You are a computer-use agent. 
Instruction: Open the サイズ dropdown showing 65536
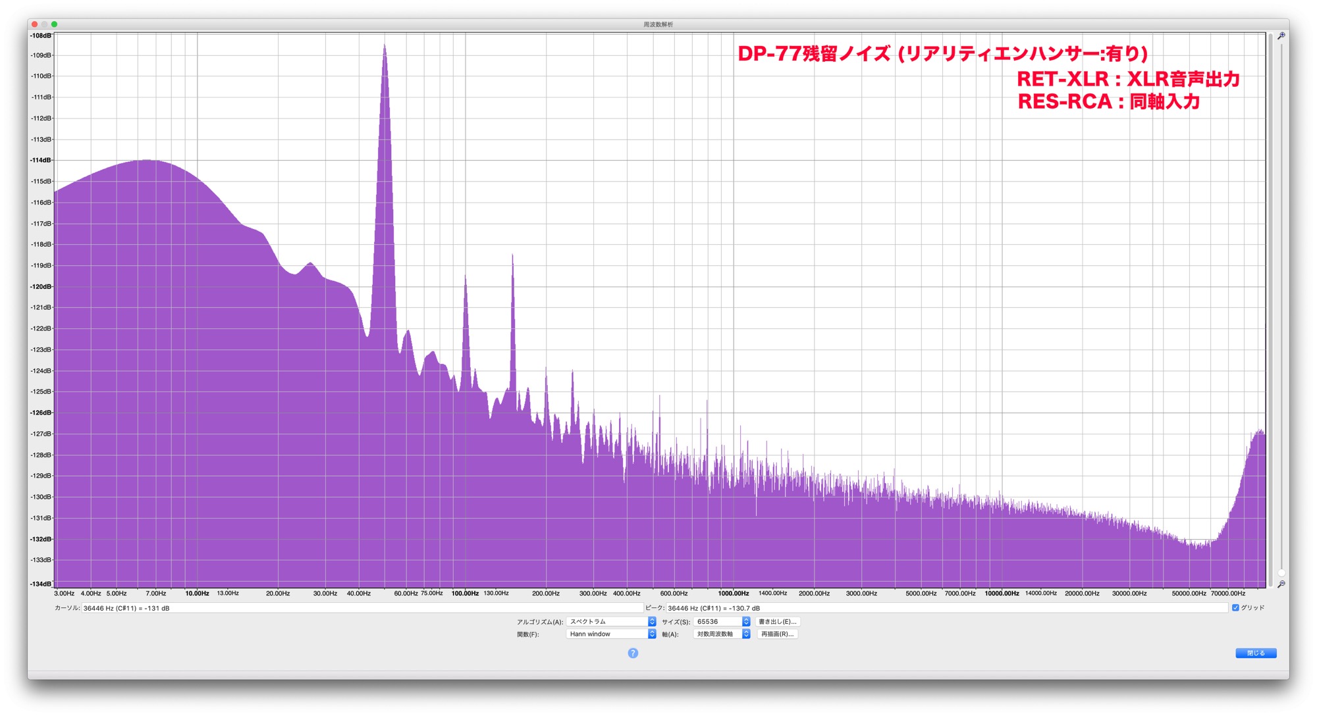pyautogui.click(x=722, y=622)
